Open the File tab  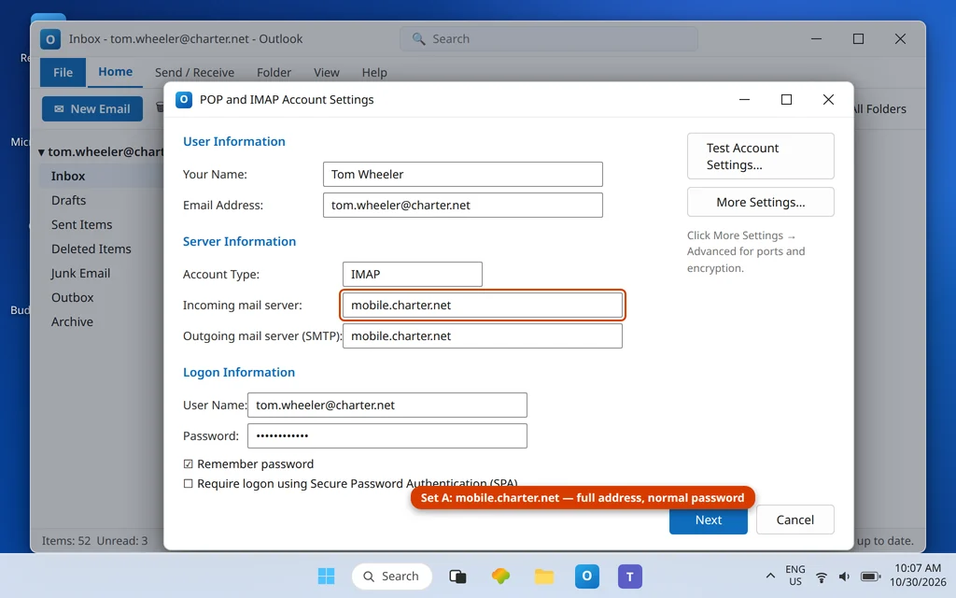tap(63, 73)
